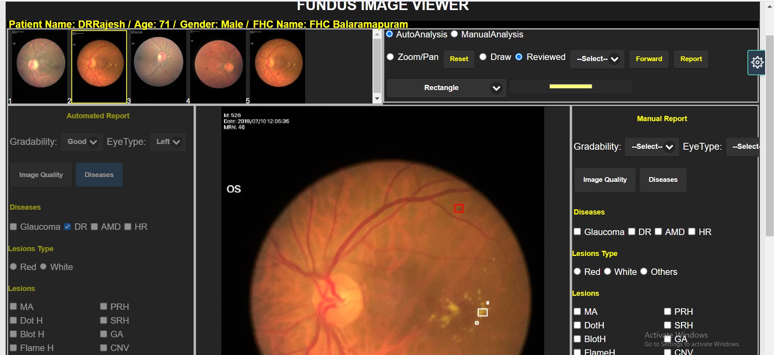The width and height of the screenshot is (774, 355).
Task: Open the settings gear icon
Action: tap(757, 62)
